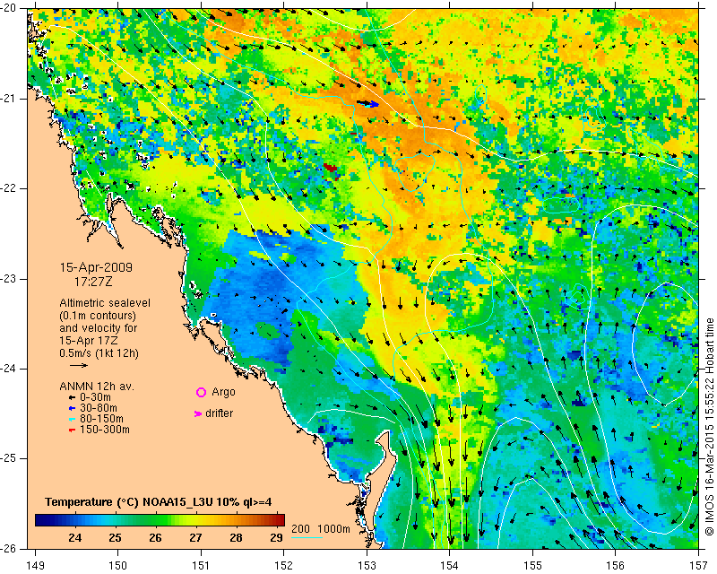The height and width of the screenshot is (574, 717).
Task: Click the '0.5m/s (1kt 12h)' label
Action: pos(99,353)
